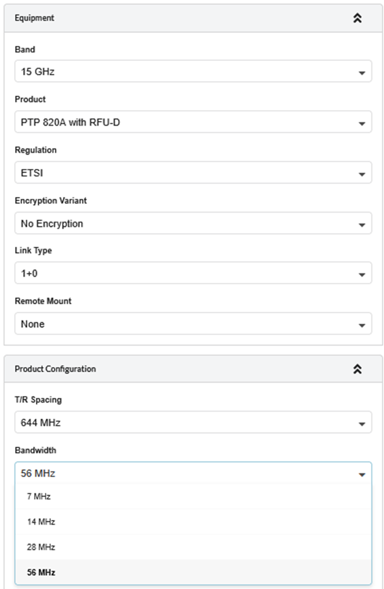The height and width of the screenshot is (589, 384).
Task: Select the highlighted 56 MHz option
Action: pos(40,572)
